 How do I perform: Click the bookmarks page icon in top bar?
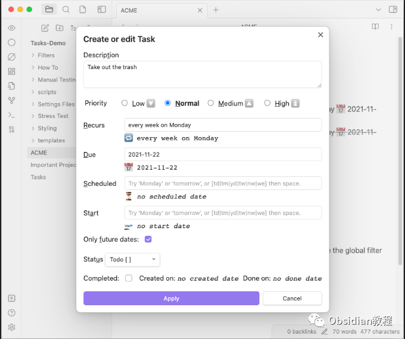(x=83, y=10)
